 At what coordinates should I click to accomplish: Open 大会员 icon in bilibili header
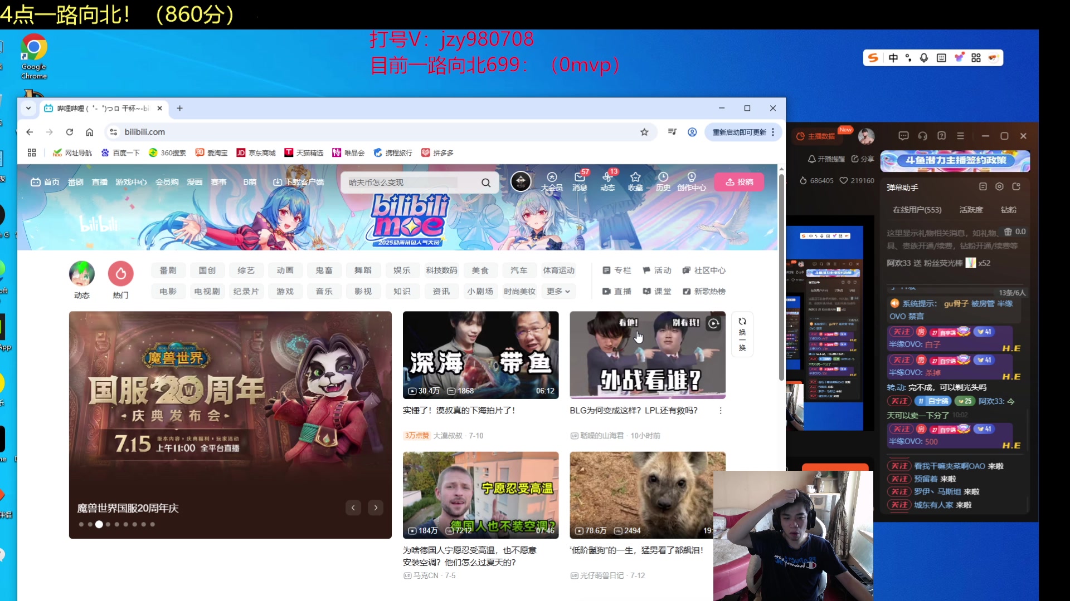[x=552, y=181]
